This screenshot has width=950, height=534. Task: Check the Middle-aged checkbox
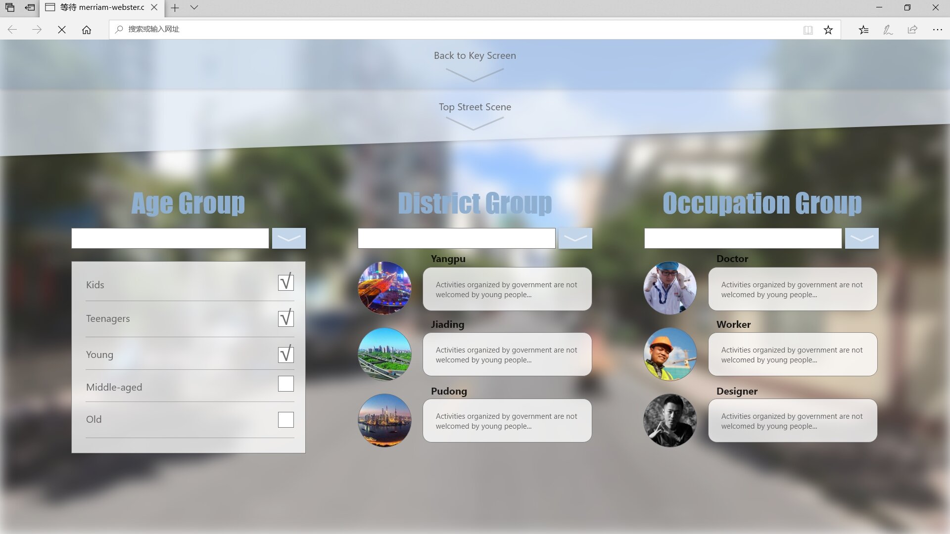coord(285,384)
